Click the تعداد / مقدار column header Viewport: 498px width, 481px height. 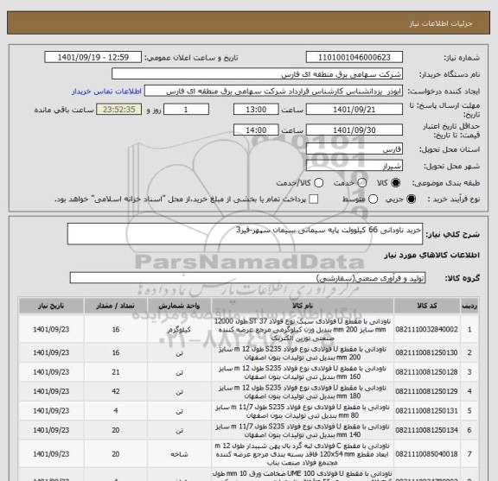[116, 306]
